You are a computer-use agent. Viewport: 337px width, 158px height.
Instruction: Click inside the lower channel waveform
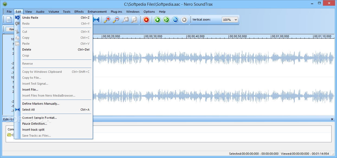pos(213,96)
